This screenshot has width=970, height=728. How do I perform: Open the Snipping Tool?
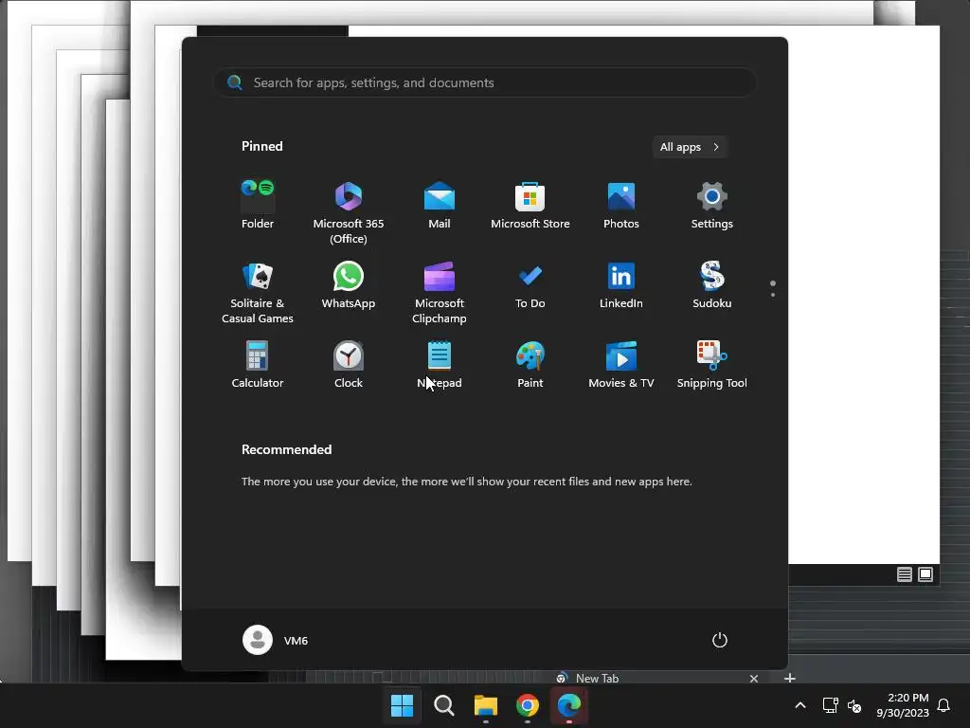712,364
